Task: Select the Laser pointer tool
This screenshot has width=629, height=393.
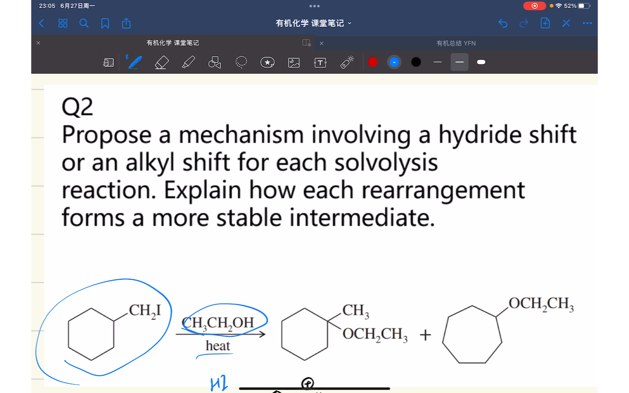Action: pyautogui.click(x=347, y=62)
